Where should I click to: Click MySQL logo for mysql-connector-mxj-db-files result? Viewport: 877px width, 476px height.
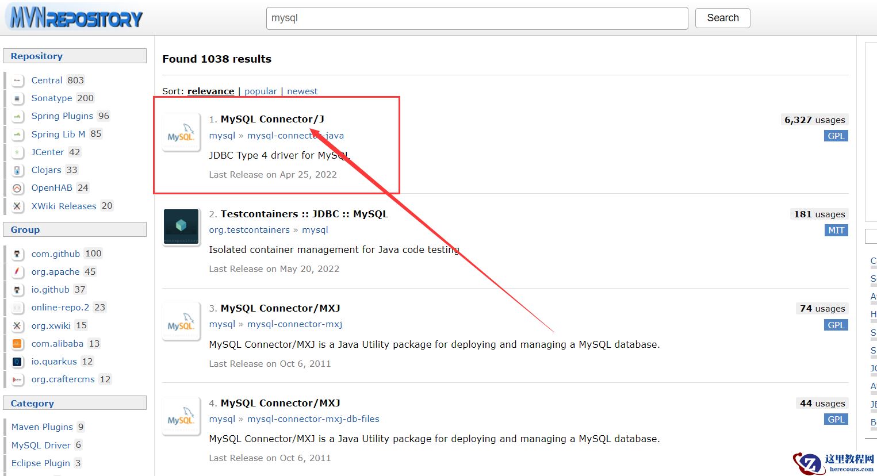[x=181, y=416]
